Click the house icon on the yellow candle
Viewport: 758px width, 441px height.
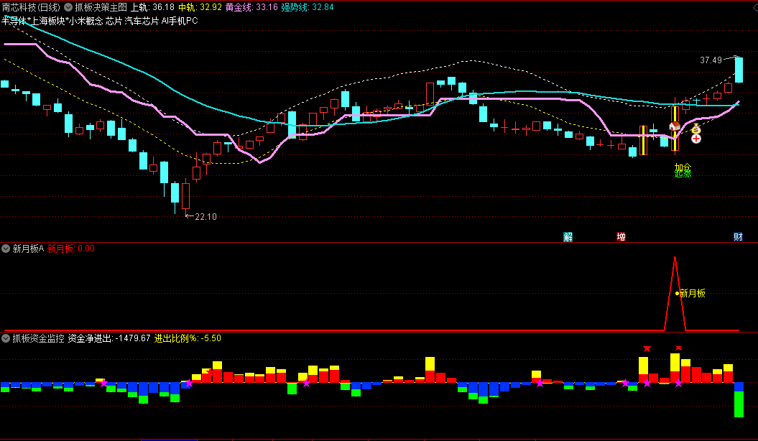(675, 126)
